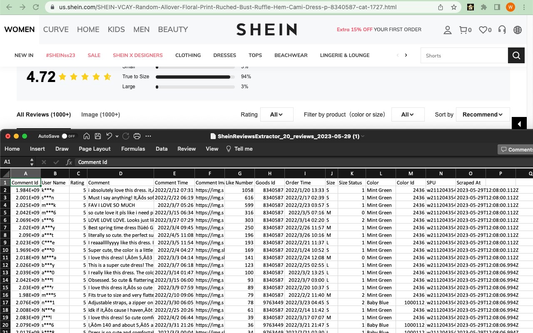This screenshot has height=333, width=533.
Task: Click the DRESSES navigation link
Action: tap(224, 55)
